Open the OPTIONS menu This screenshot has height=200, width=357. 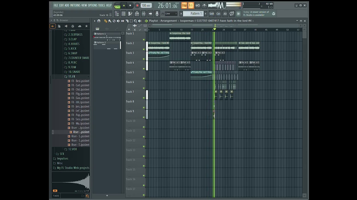point(93,5)
